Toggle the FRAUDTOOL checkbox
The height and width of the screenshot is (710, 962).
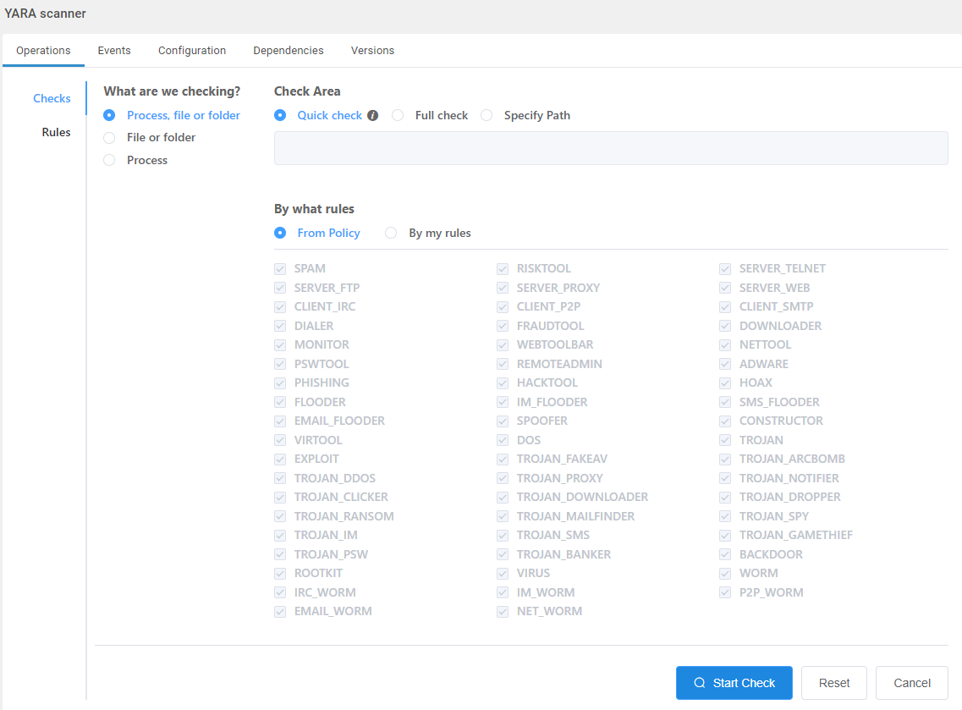tap(503, 326)
